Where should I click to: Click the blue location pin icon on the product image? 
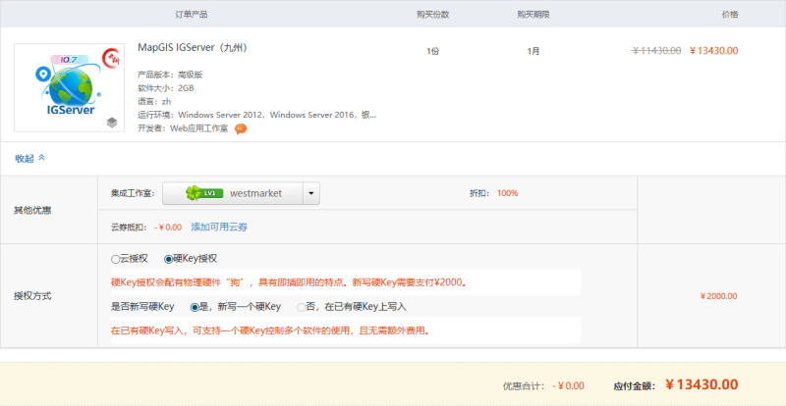tap(41, 74)
